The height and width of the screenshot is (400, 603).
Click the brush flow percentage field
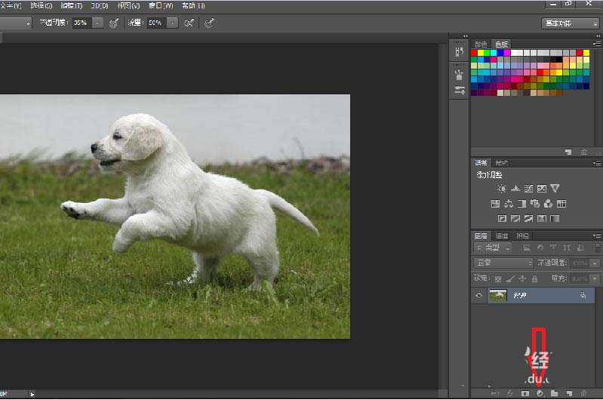tap(155, 23)
